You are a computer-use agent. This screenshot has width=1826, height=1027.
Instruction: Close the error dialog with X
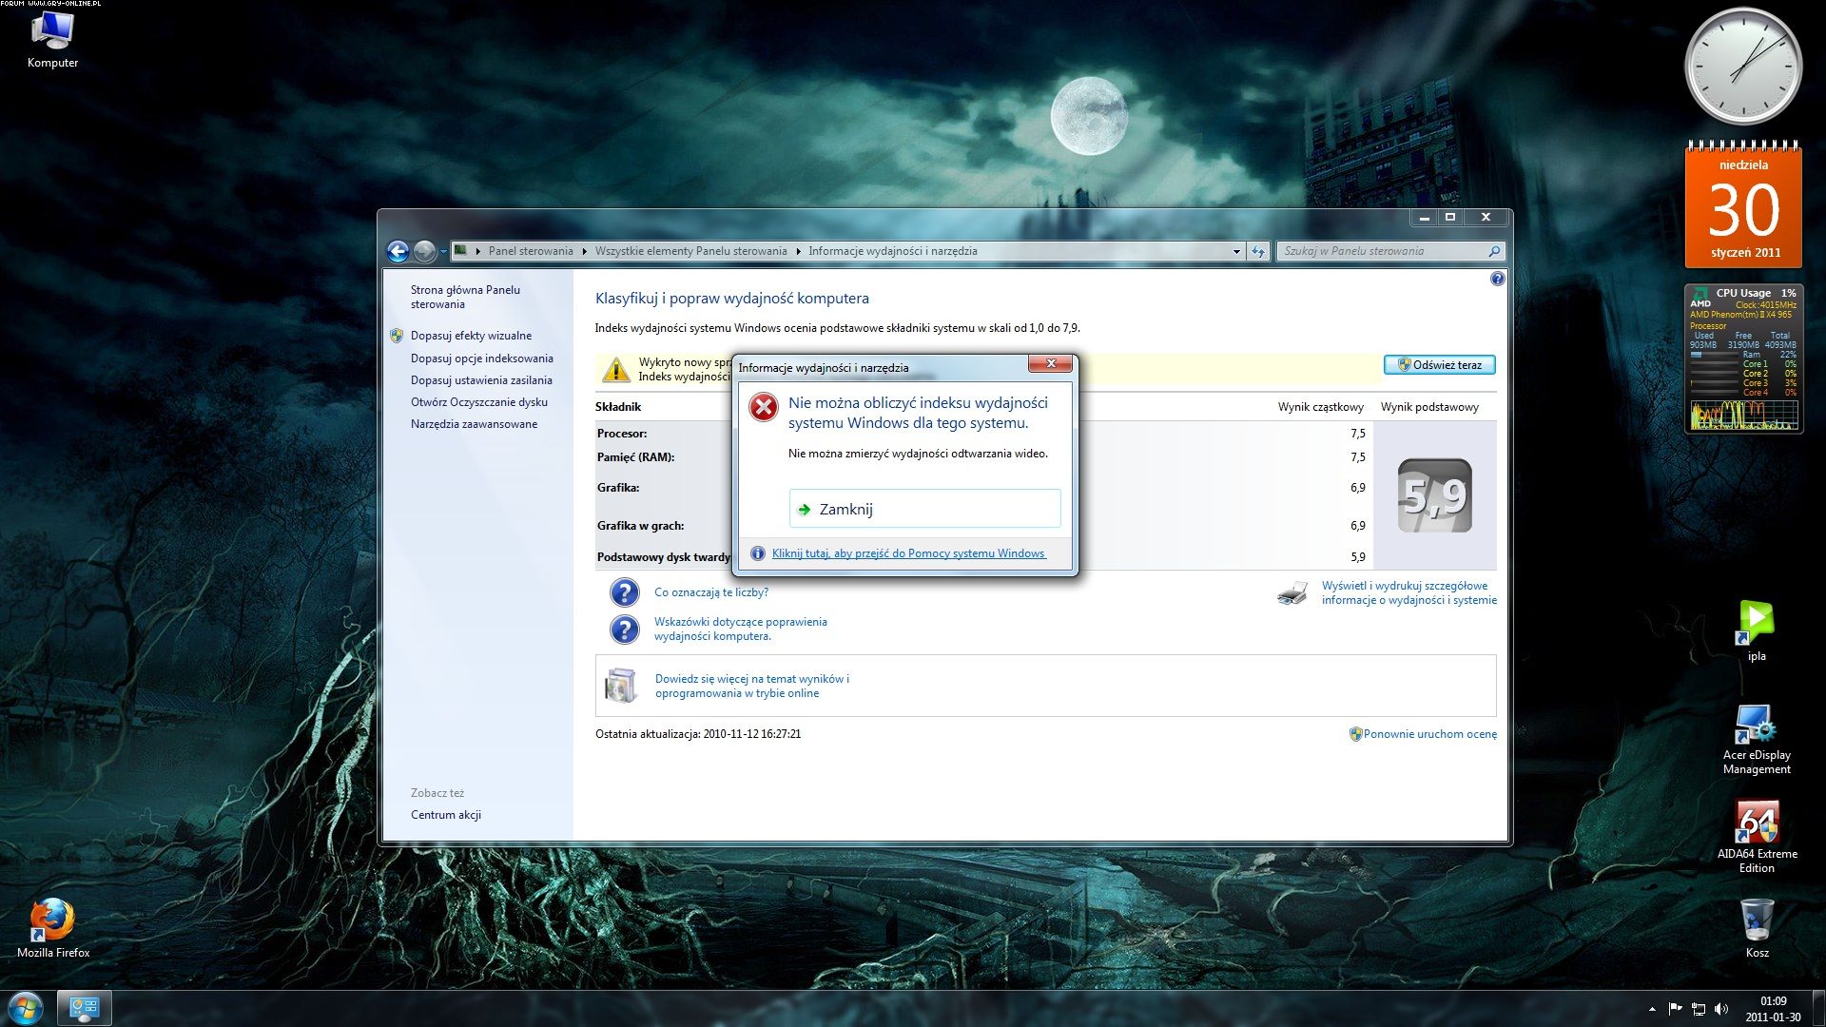coord(1051,363)
